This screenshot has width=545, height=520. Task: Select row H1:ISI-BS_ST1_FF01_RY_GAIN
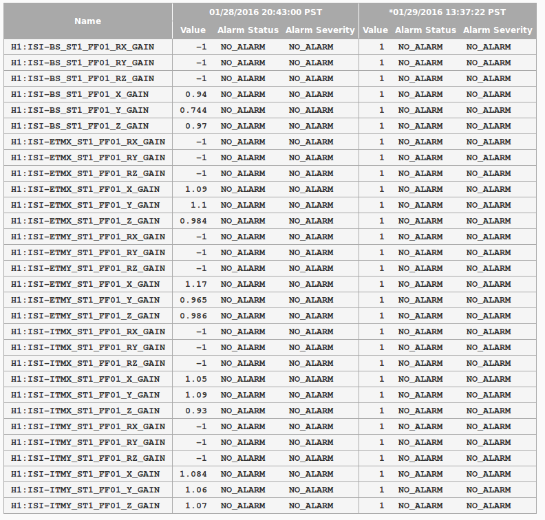pyautogui.click(x=270, y=63)
